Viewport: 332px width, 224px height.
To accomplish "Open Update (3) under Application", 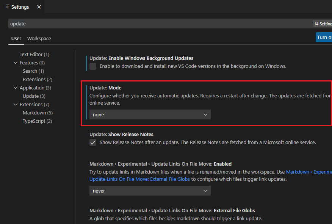I will coord(34,96).
